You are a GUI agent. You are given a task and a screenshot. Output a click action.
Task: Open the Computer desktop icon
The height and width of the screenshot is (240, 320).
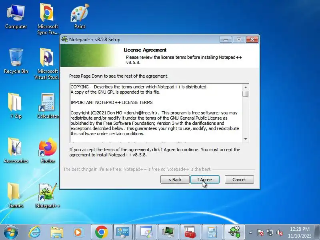pos(16,17)
